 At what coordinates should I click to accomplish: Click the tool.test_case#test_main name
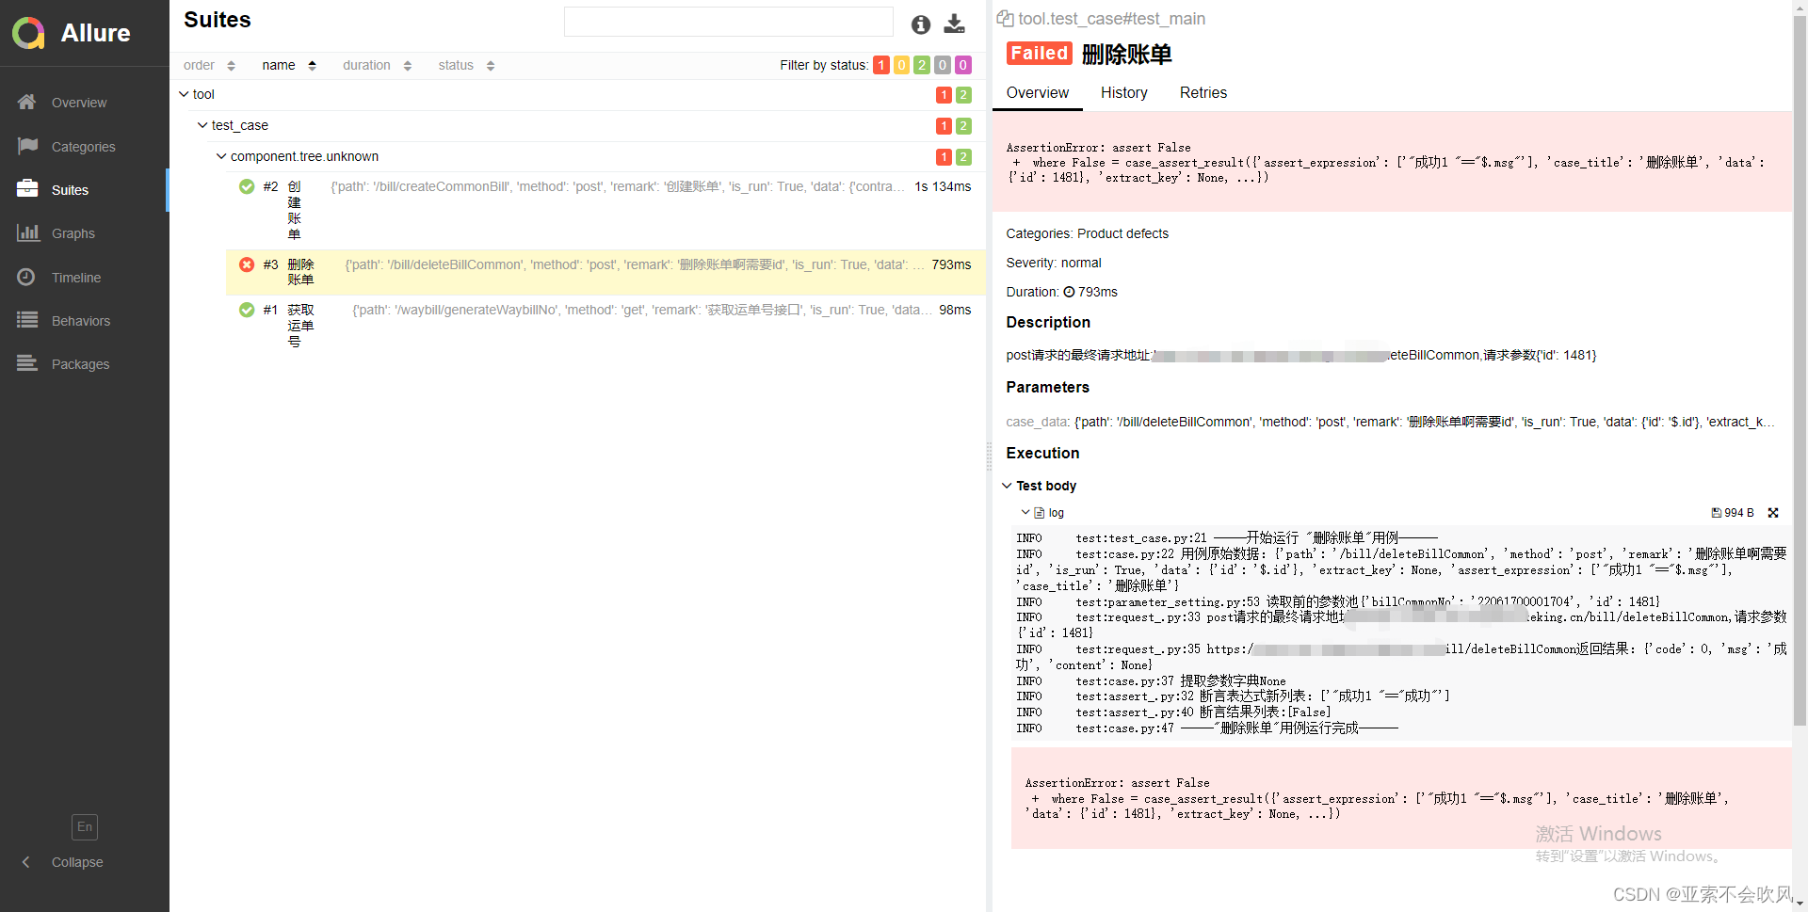1112,19
